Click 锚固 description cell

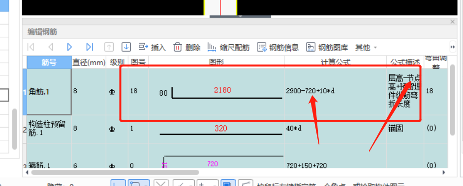(405, 129)
